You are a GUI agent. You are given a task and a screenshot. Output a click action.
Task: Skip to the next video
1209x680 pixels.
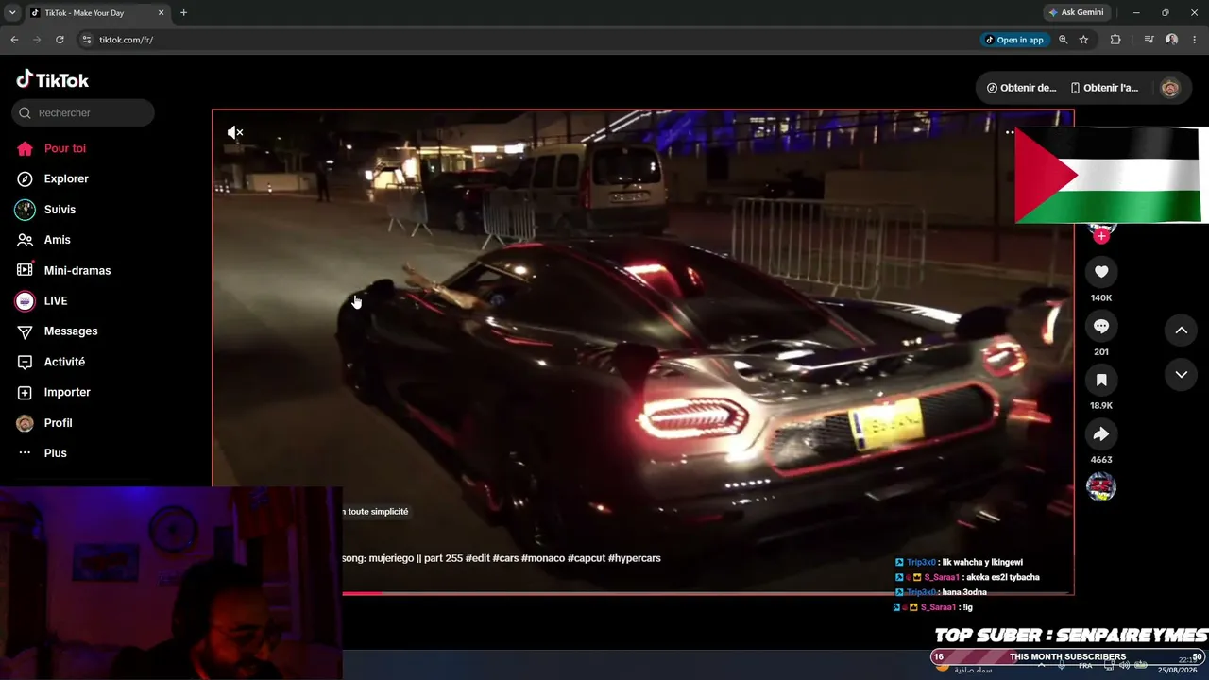[x=1181, y=375]
